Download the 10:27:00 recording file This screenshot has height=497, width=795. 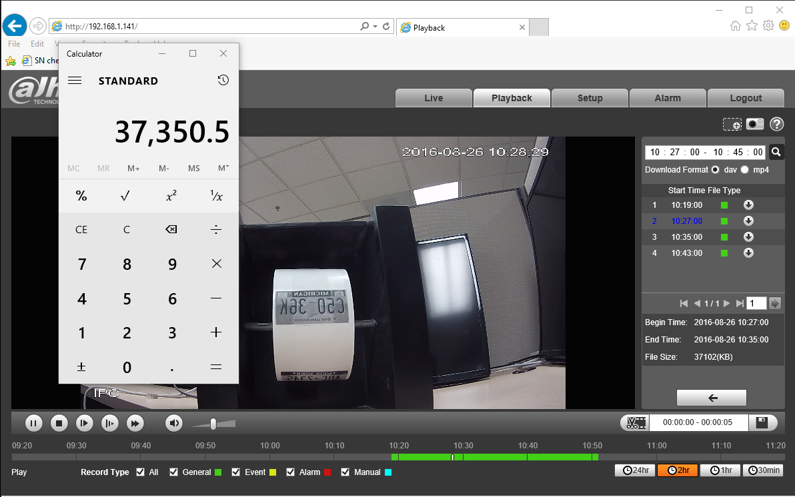(748, 221)
